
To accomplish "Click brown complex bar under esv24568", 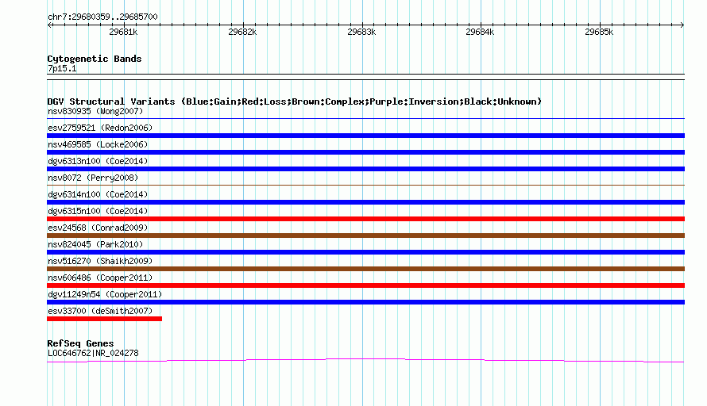I will tap(365, 236).
